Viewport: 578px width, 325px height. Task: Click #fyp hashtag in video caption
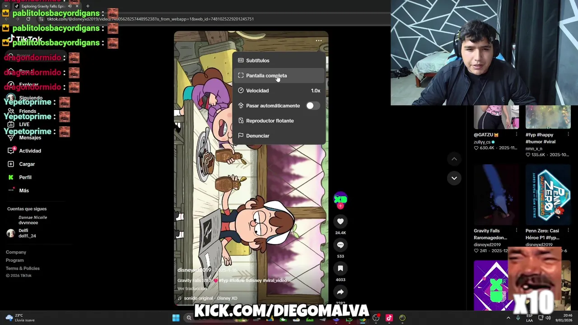224,280
